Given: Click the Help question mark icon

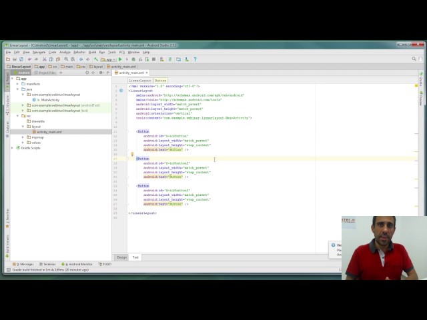Looking at the screenshot, I should pos(195,59).
